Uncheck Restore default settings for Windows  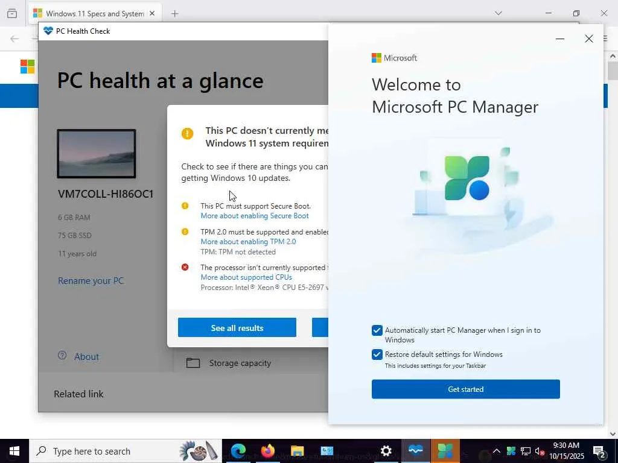(377, 354)
